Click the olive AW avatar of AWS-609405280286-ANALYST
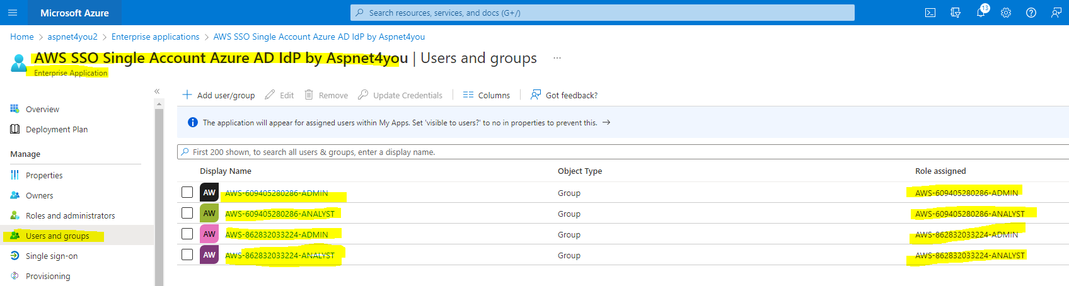 point(209,213)
